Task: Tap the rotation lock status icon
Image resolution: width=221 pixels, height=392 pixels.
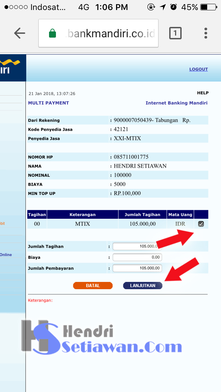Action: point(151,7)
